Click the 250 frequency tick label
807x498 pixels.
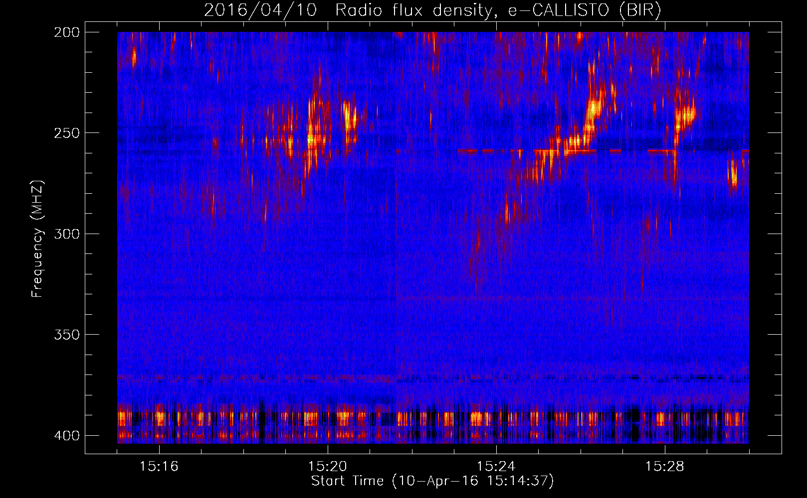66,133
